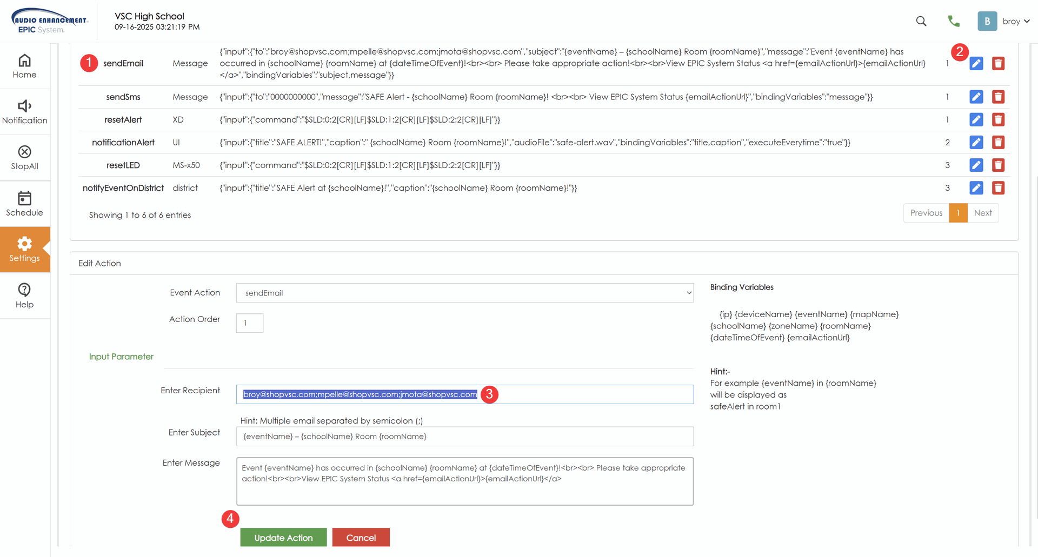This screenshot has height=557, width=1038.
Task: Delete the notificationAlert action
Action: click(998, 143)
